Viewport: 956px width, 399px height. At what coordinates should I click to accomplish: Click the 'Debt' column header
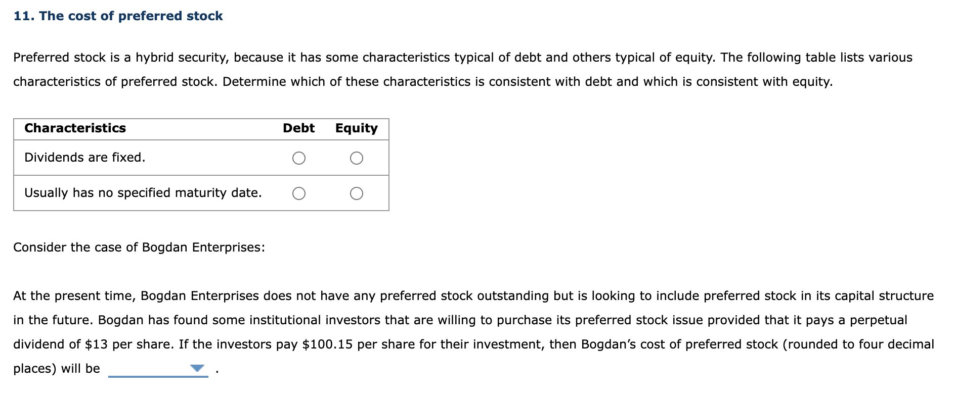[x=299, y=128]
